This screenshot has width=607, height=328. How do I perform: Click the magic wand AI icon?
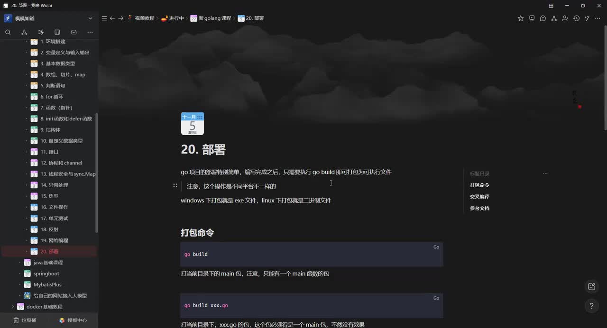coord(587,18)
